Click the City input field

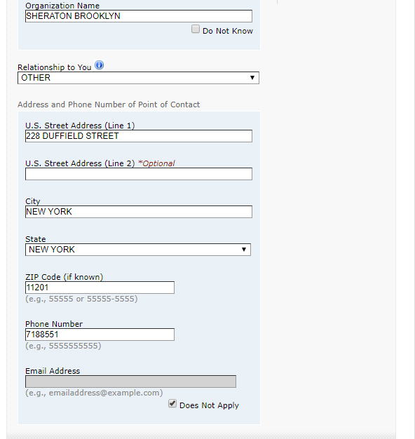click(139, 212)
